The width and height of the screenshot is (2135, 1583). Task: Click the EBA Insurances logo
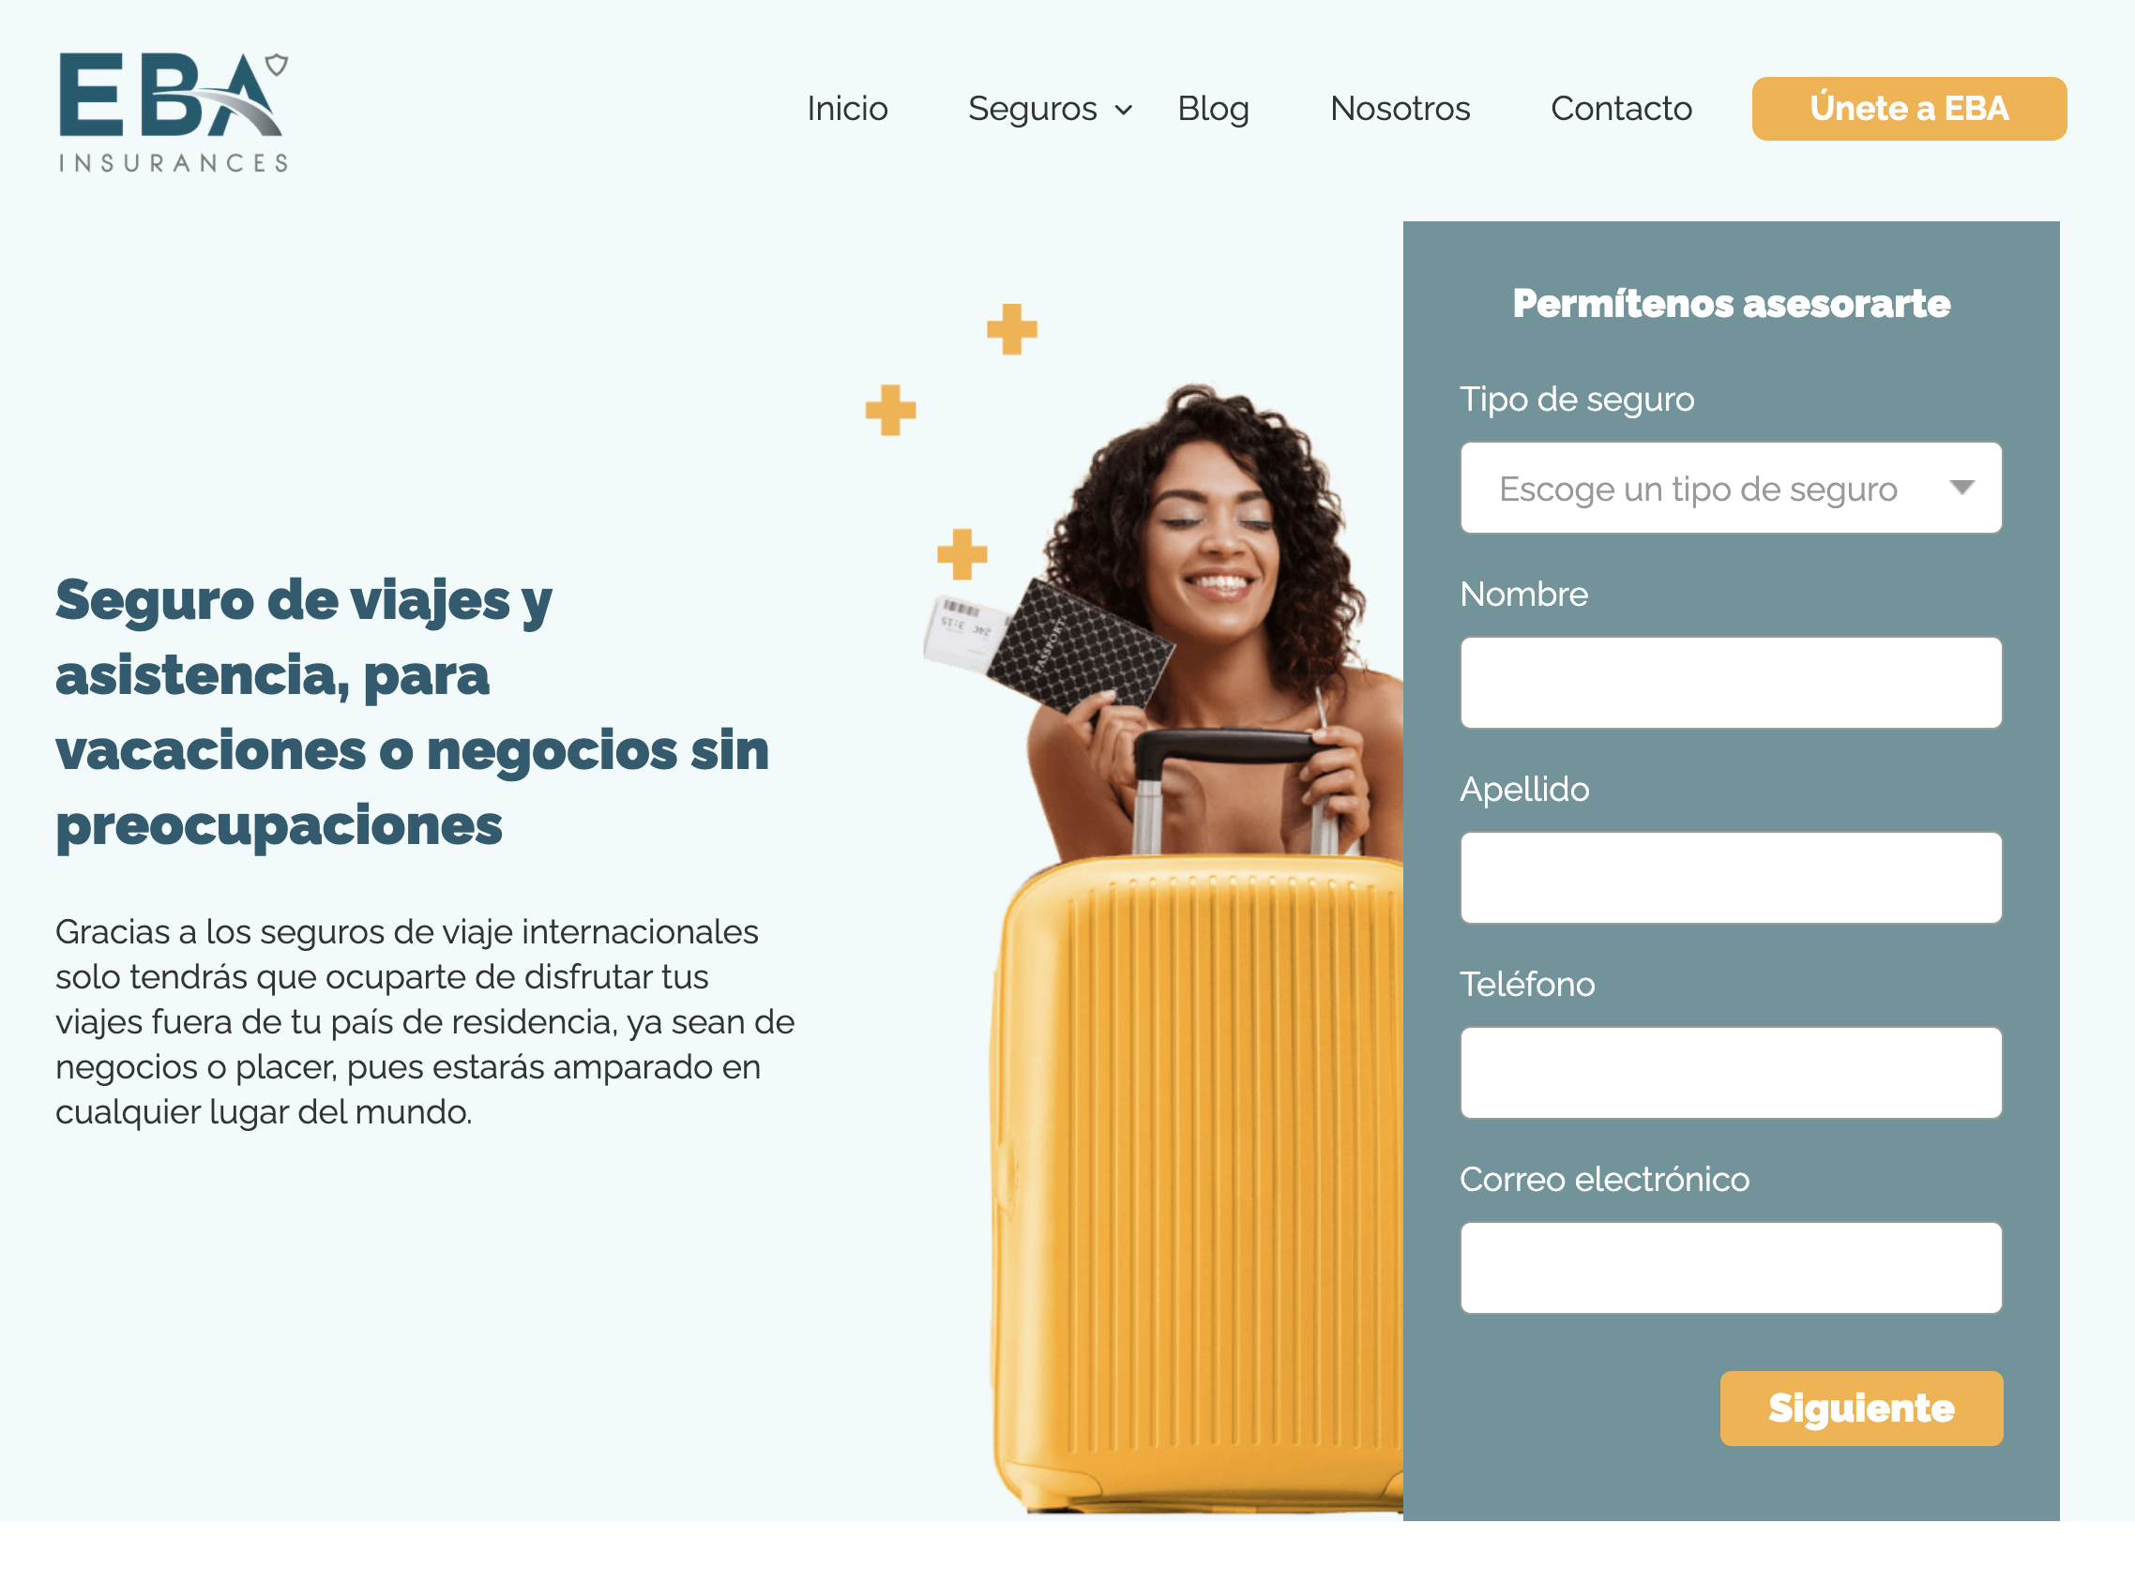174,113
